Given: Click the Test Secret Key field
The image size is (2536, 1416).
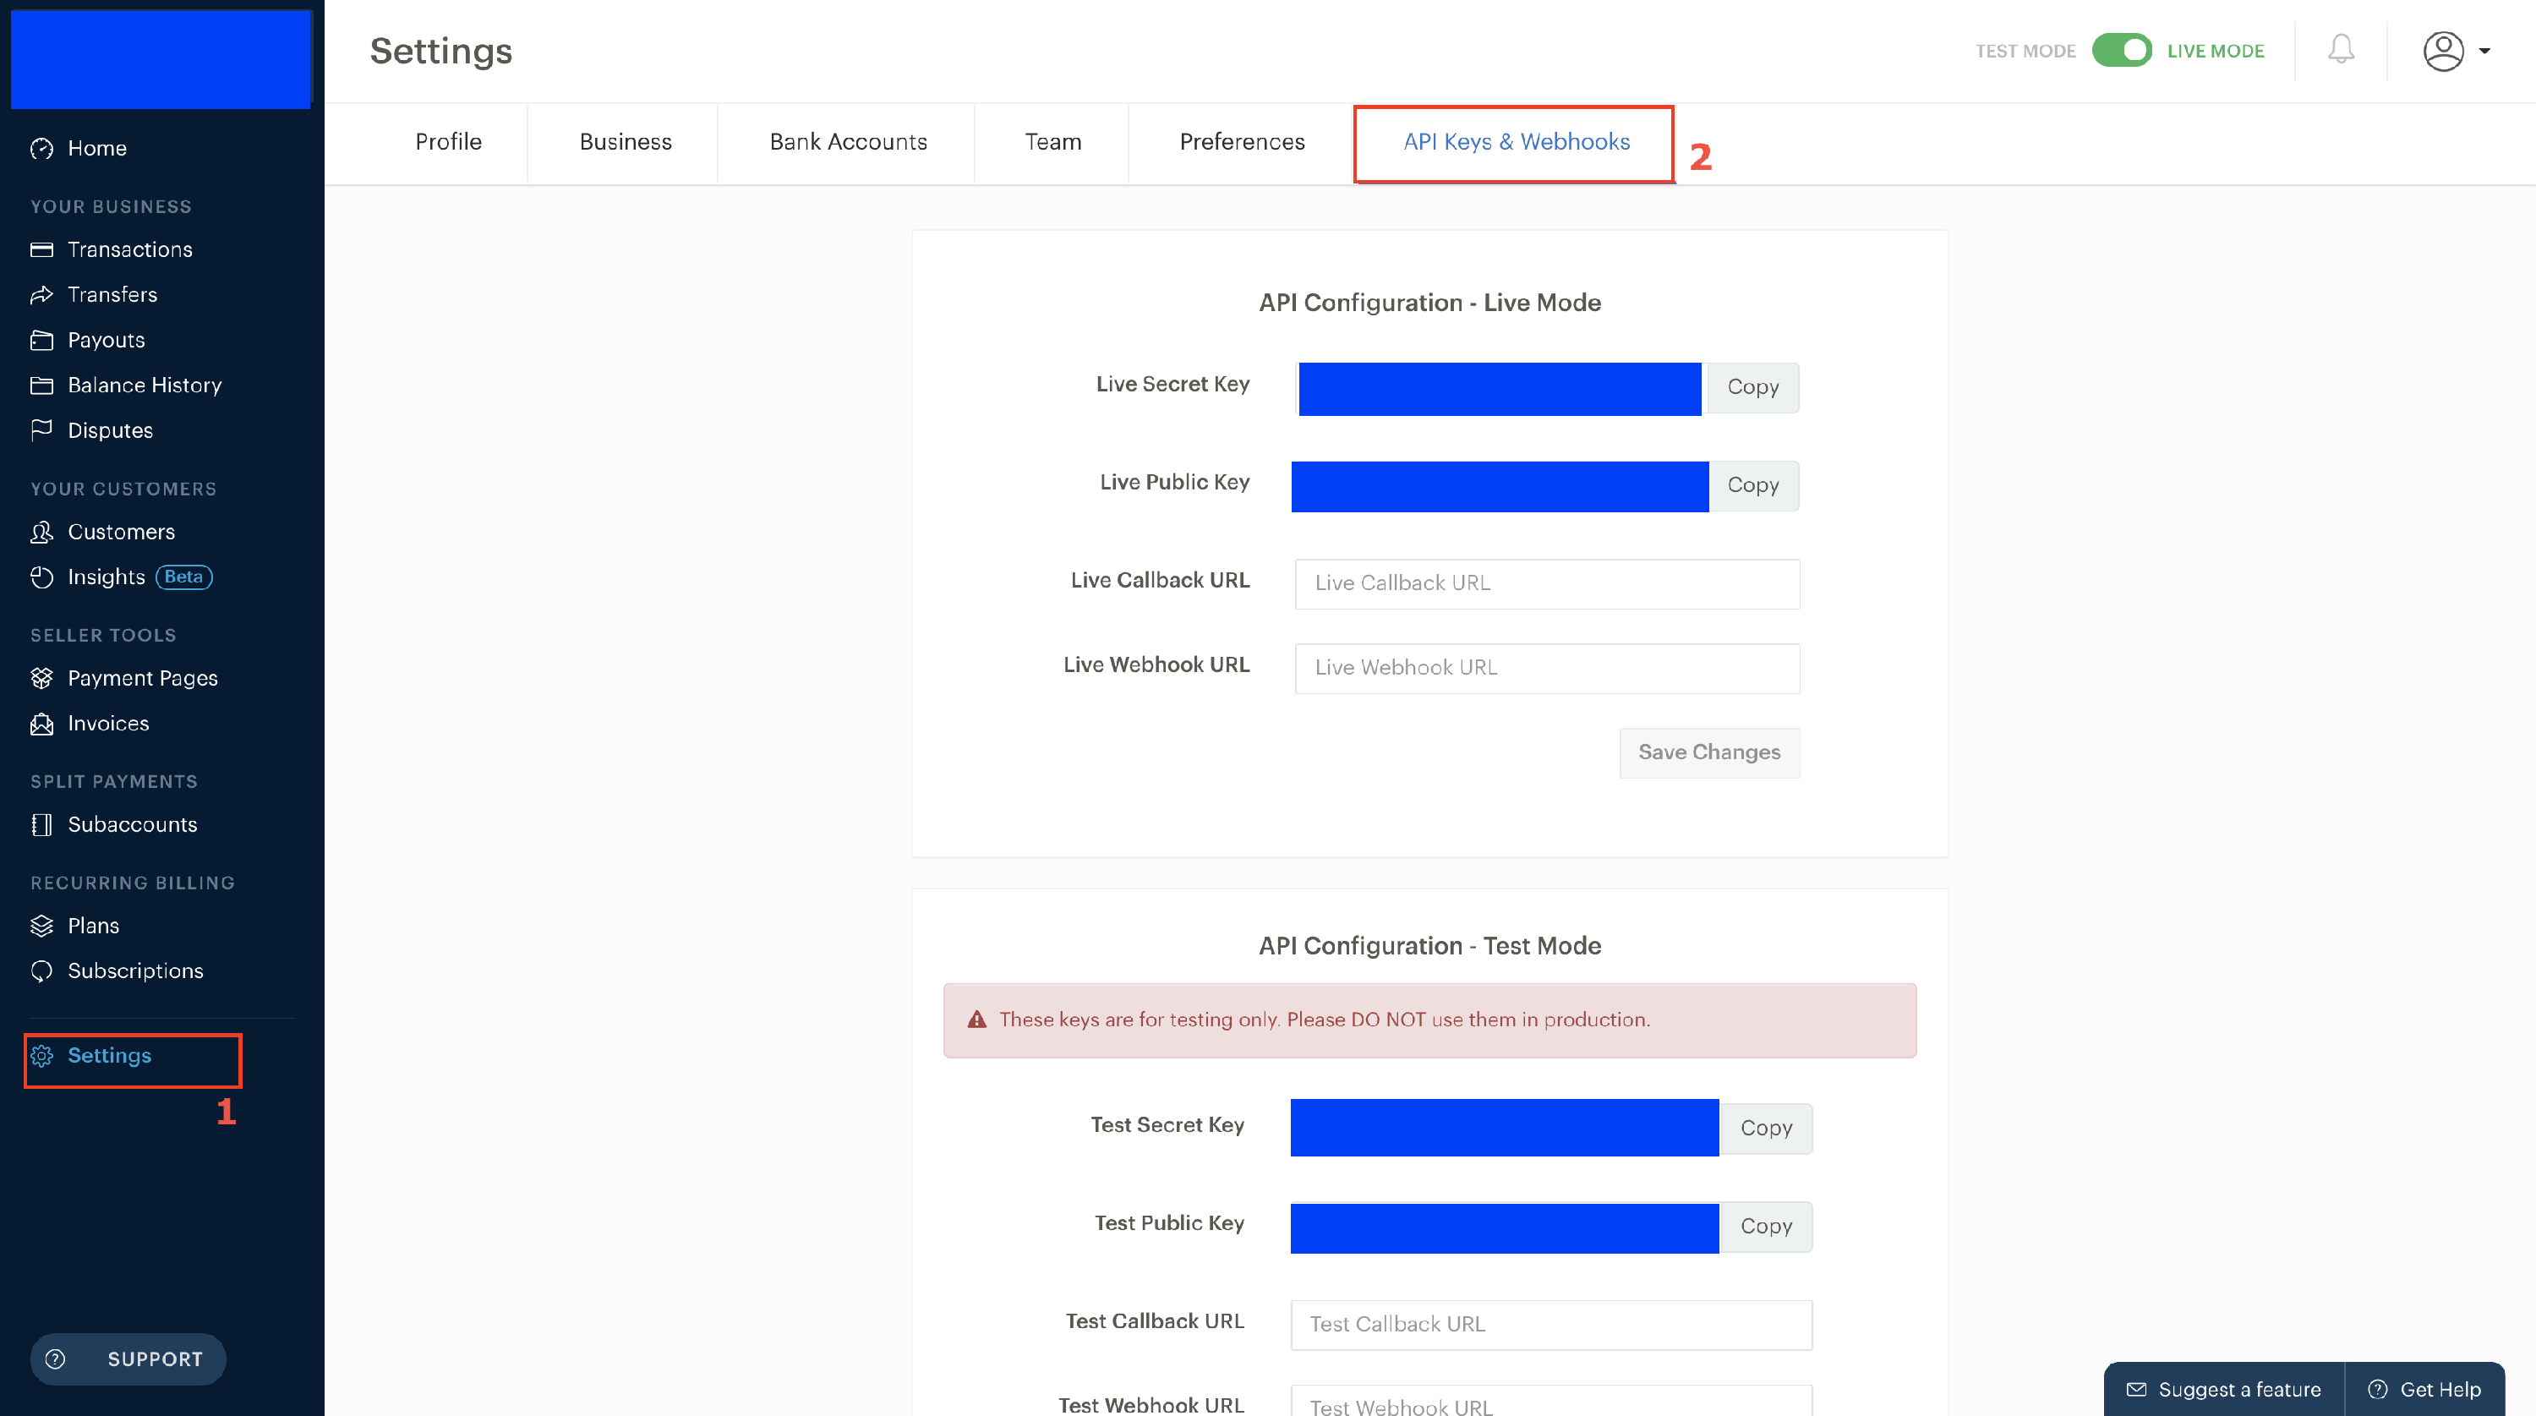Looking at the screenshot, I should [1505, 1129].
